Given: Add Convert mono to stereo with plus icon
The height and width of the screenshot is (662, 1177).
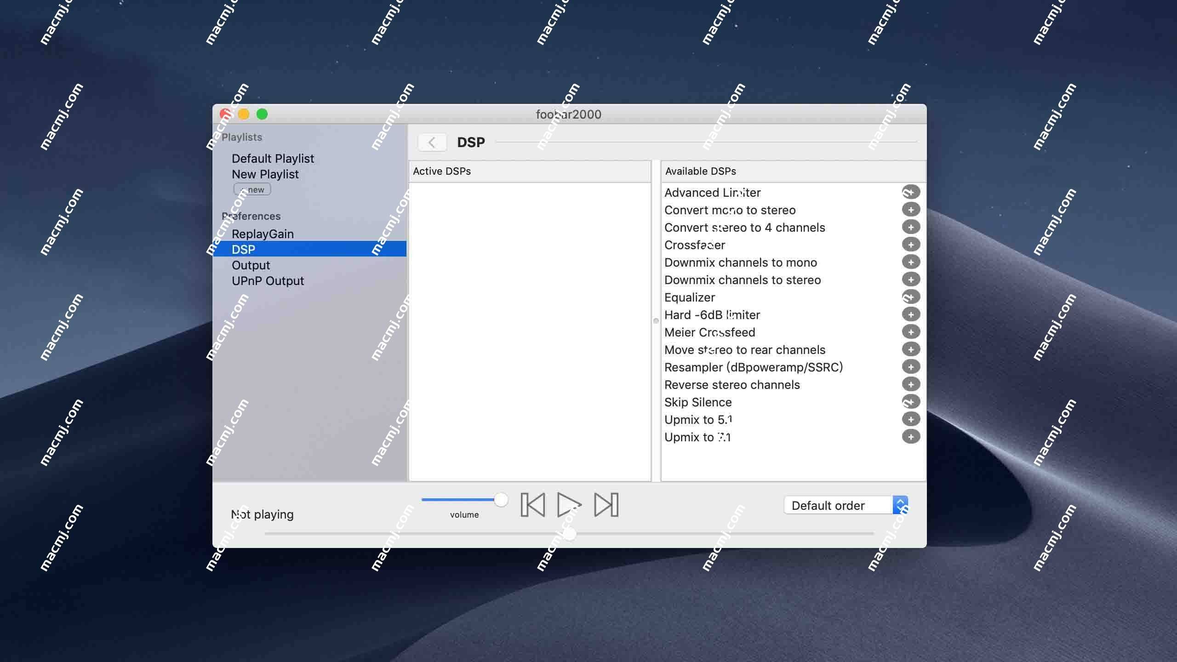Looking at the screenshot, I should (911, 210).
